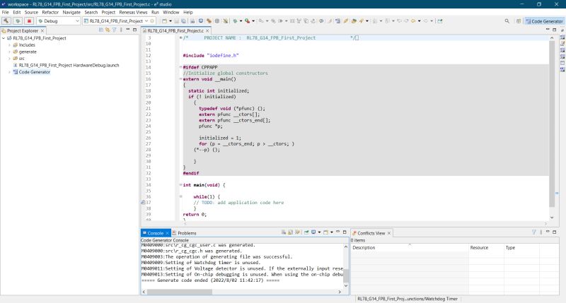Image resolution: width=566 pixels, height=303 pixels.
Task: Launch debug with the bug toolbar button
Action: (18, 21)
